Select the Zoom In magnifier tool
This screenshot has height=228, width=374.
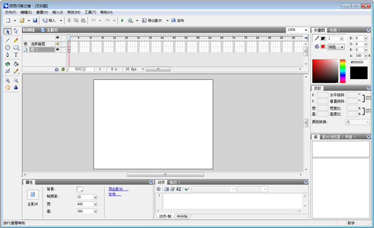pos(7,80)
